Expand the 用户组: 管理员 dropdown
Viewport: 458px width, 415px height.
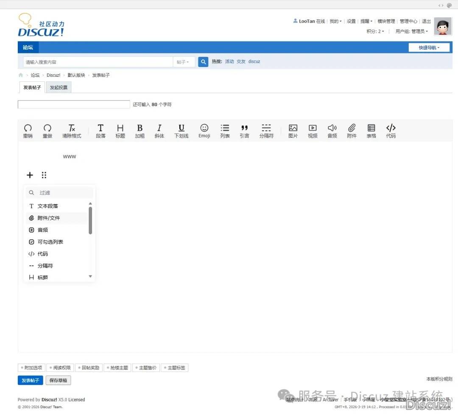click(x=412, y=31)
